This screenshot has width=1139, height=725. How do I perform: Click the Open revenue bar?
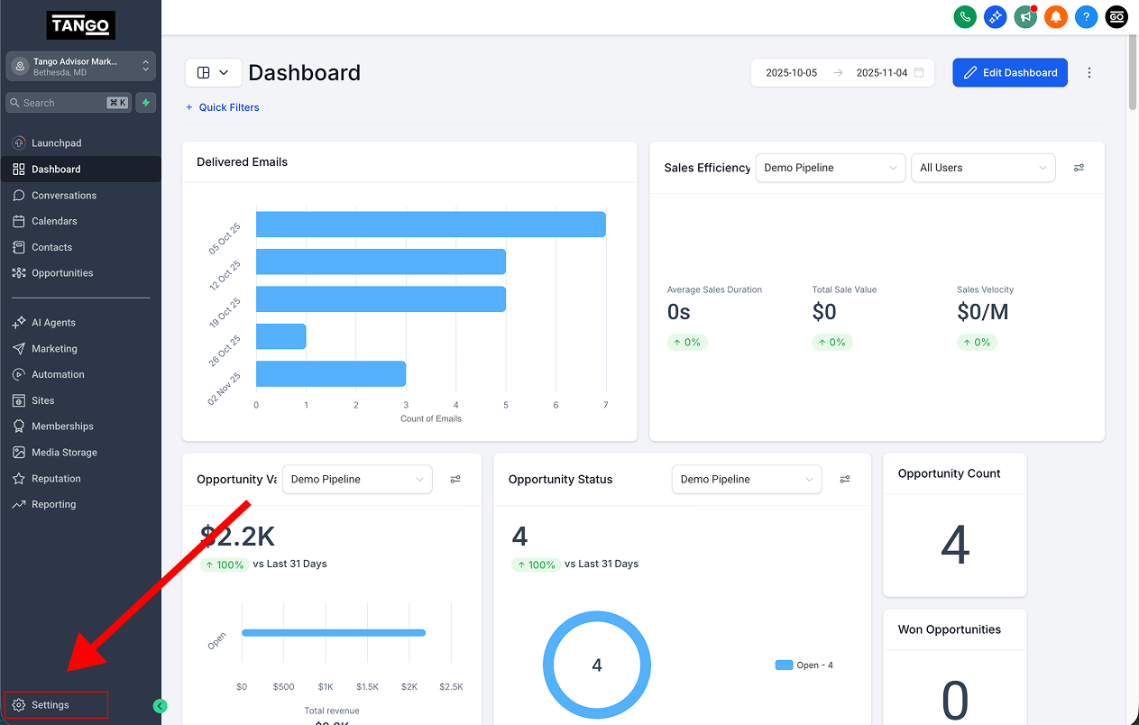pos(333,633)
